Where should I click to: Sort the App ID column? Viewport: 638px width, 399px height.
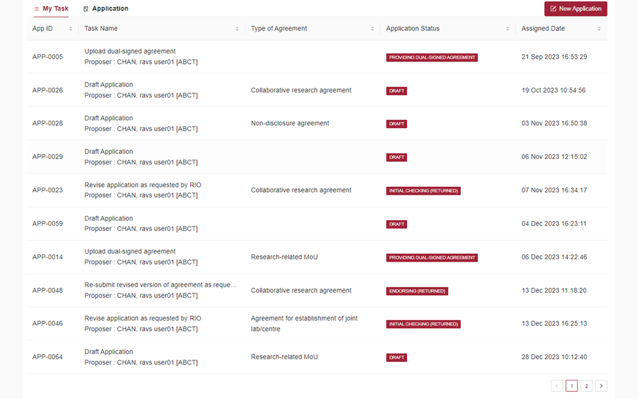coord(71,28)
